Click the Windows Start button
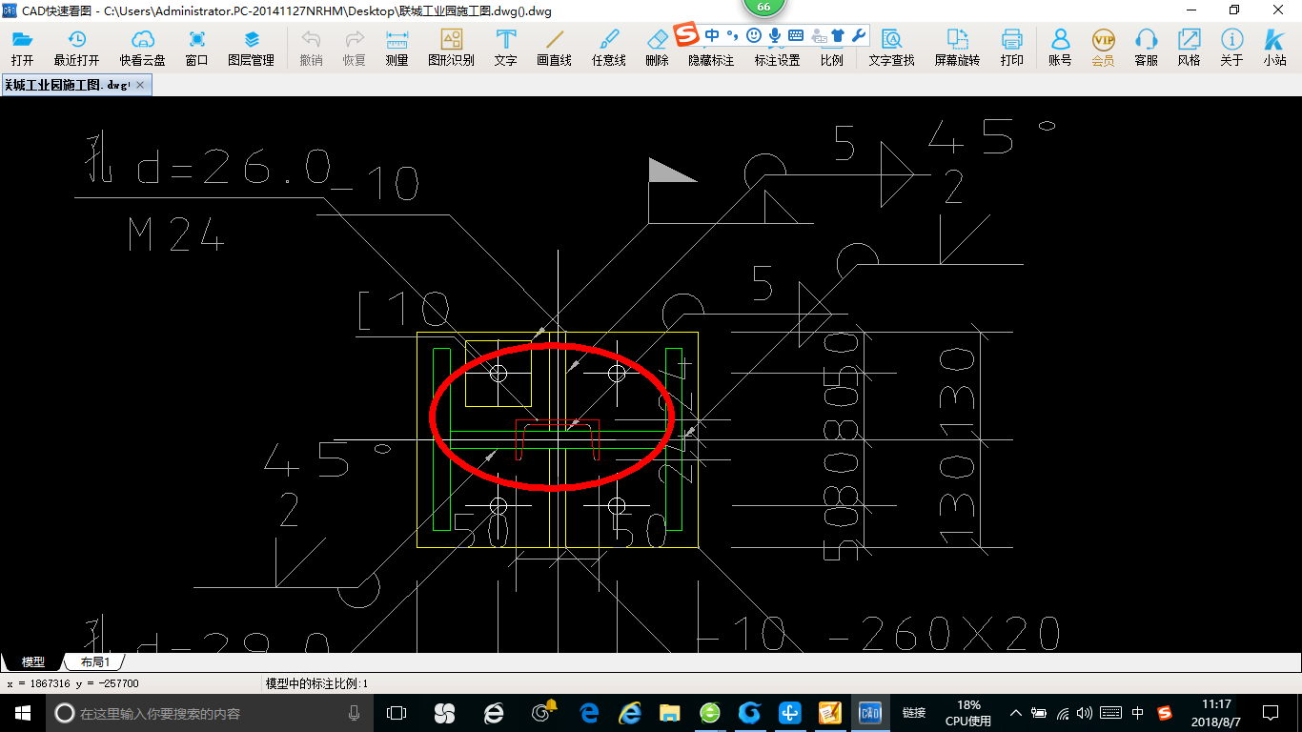 [22, 712]
